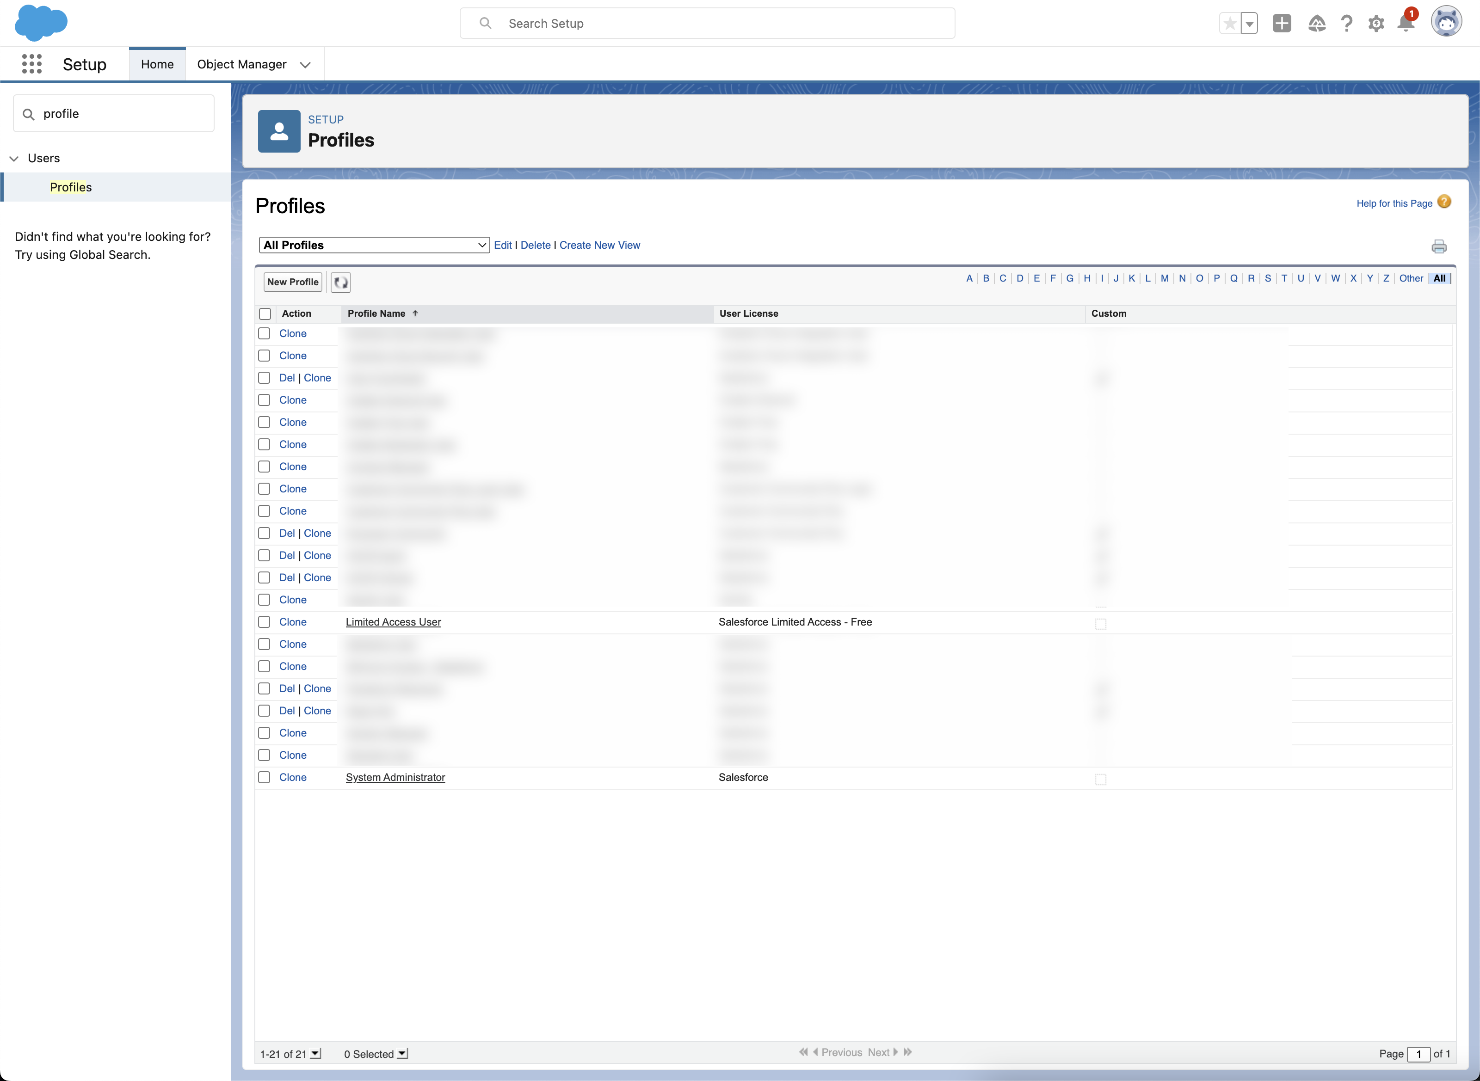The image size is (1480, 1081).
Task: Click the Favorites star icon
Action: pos(1229,24)
